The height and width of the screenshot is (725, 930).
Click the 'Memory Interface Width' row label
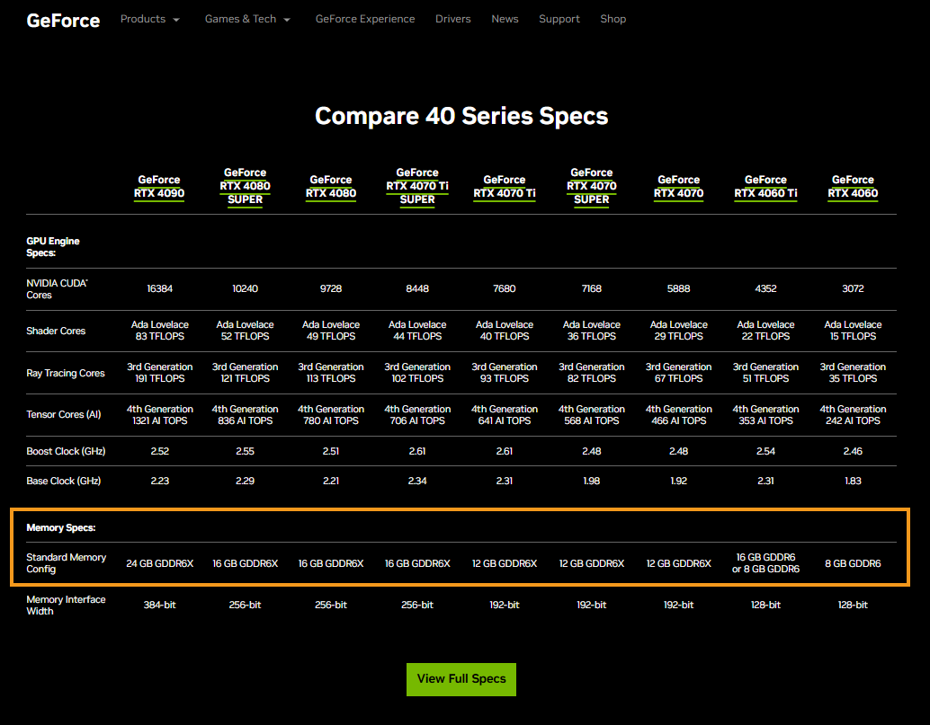tap(66, 606)
